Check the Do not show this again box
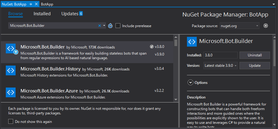 pos(11,122)
